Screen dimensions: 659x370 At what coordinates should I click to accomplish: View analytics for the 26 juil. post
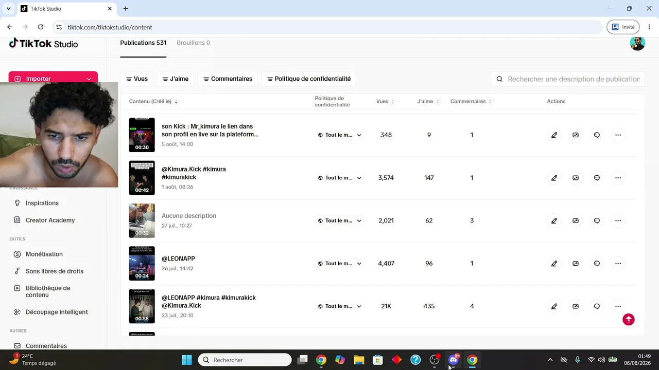tap(576, 264)
